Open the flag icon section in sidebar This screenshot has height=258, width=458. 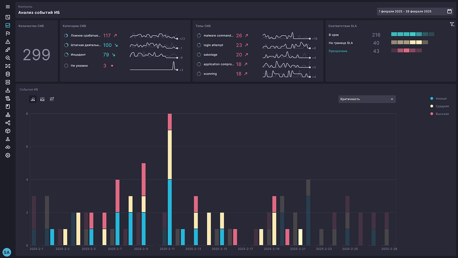pyautogui.click(x=7, y=34)
